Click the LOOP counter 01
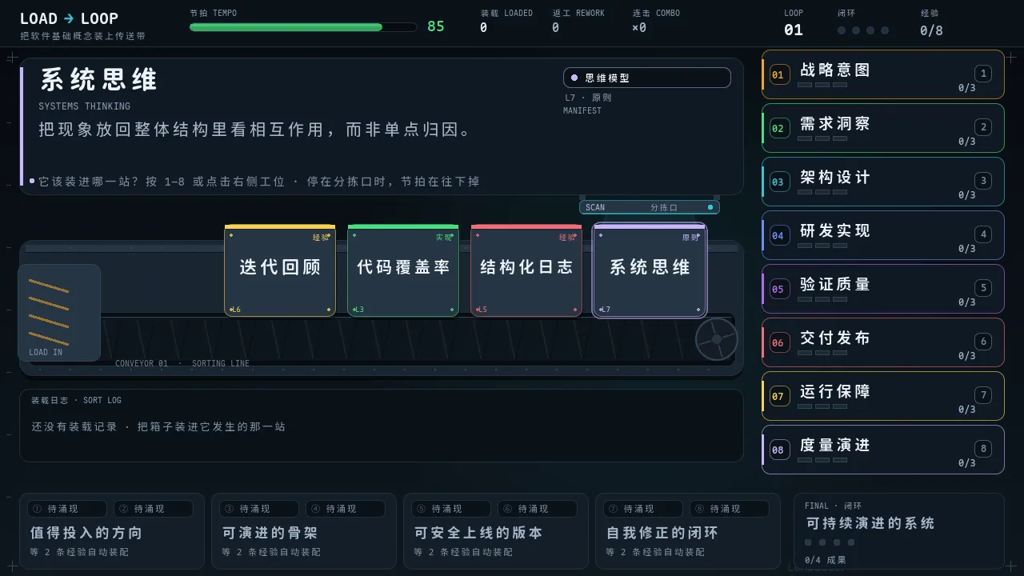 (x=794, y=30)
